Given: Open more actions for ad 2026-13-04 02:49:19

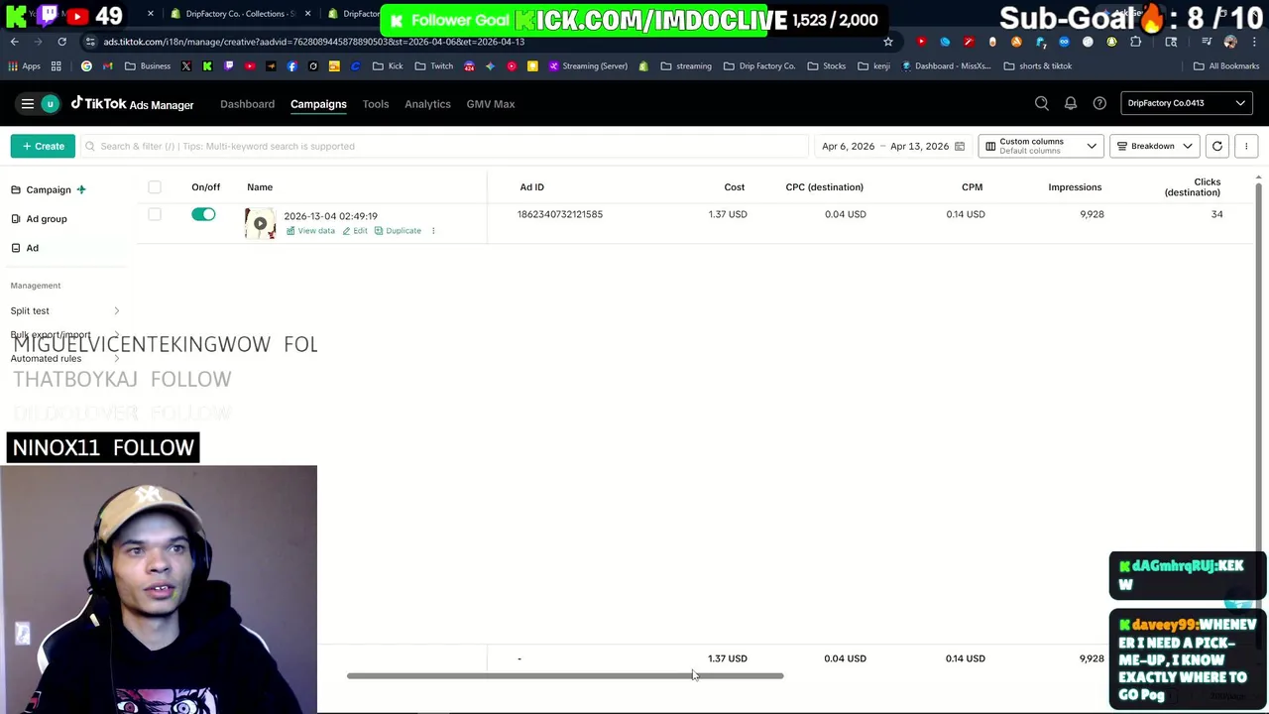Looking at the screenshot, I should 432,230.
